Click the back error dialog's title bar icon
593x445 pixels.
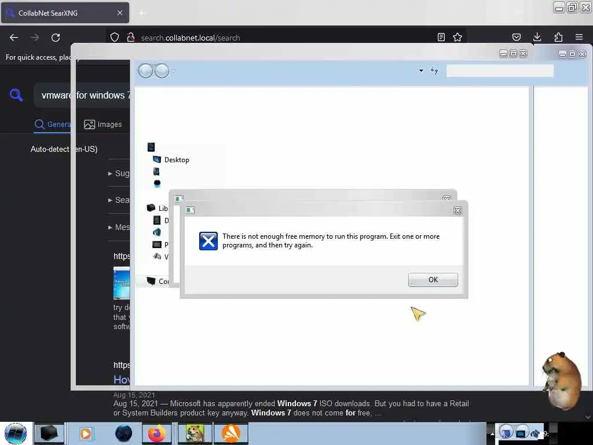(179, 198)
